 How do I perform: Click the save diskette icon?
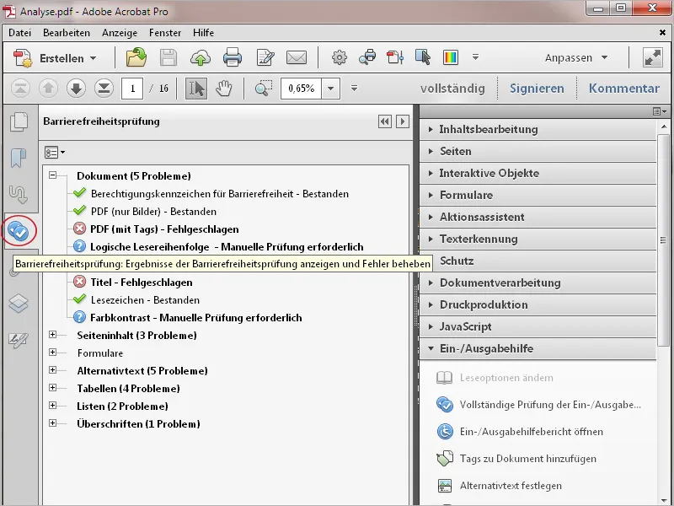pos(168,57)
